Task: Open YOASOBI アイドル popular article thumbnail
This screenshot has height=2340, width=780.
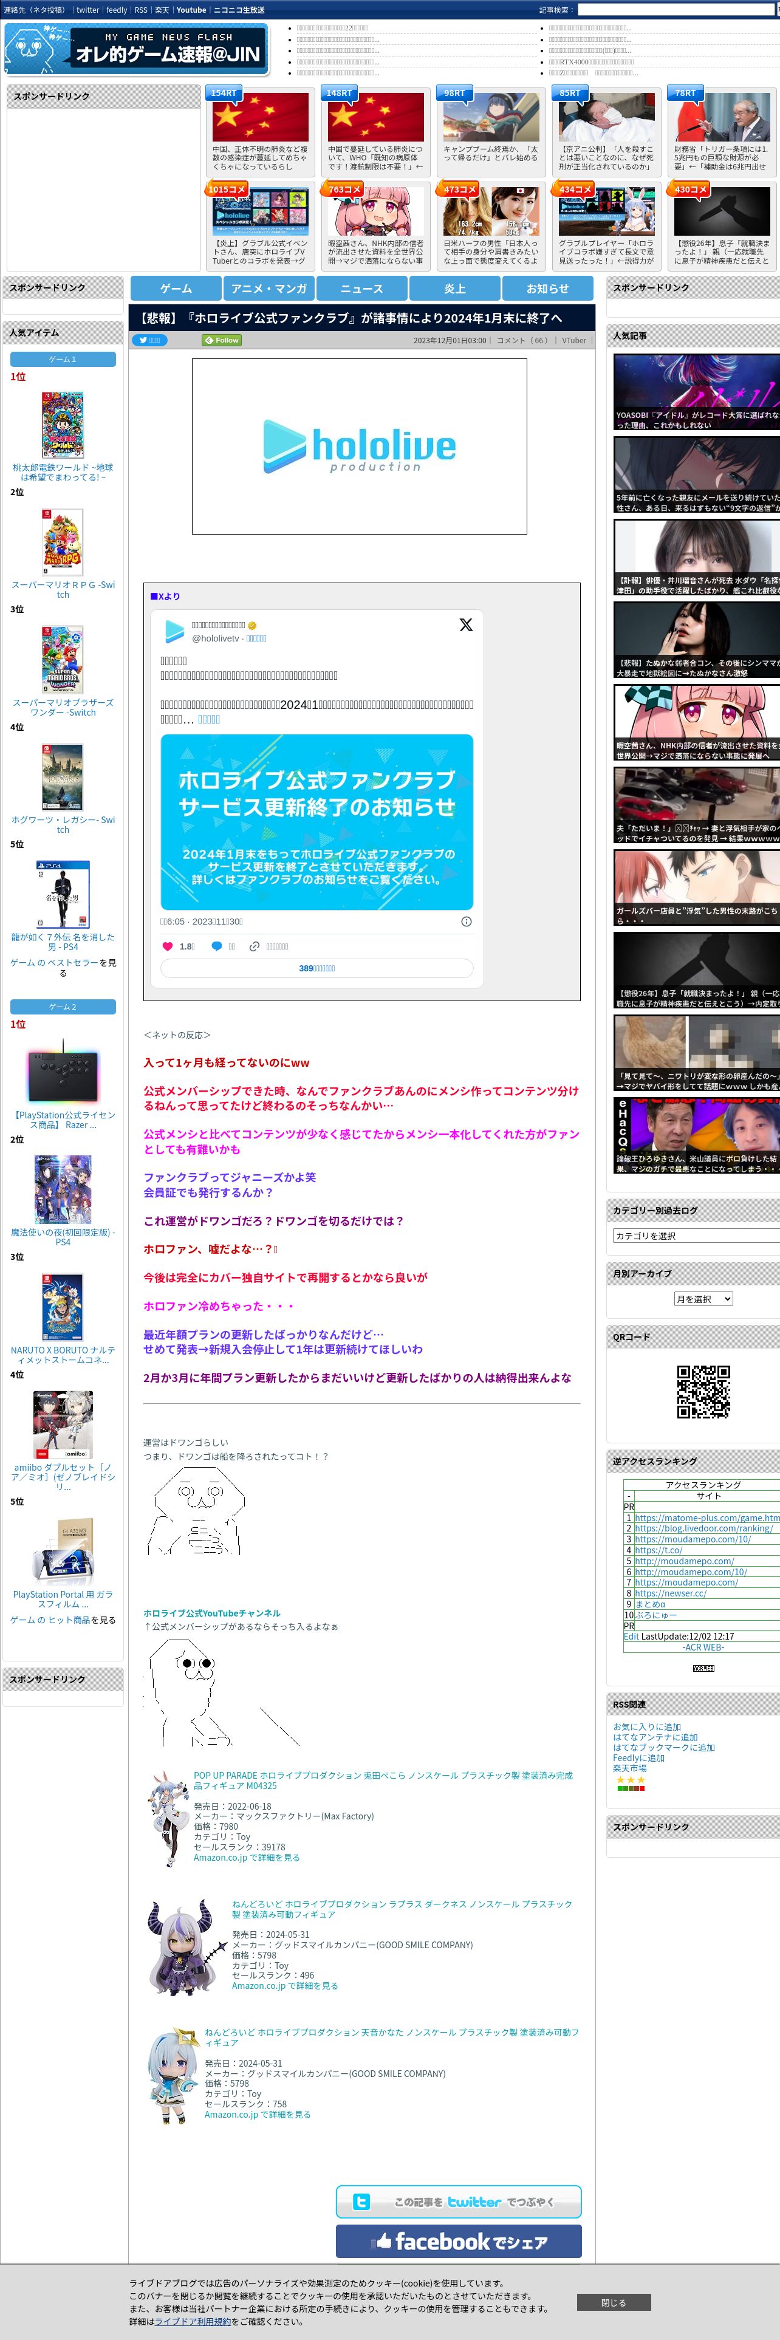Action: tap(696, 391)
